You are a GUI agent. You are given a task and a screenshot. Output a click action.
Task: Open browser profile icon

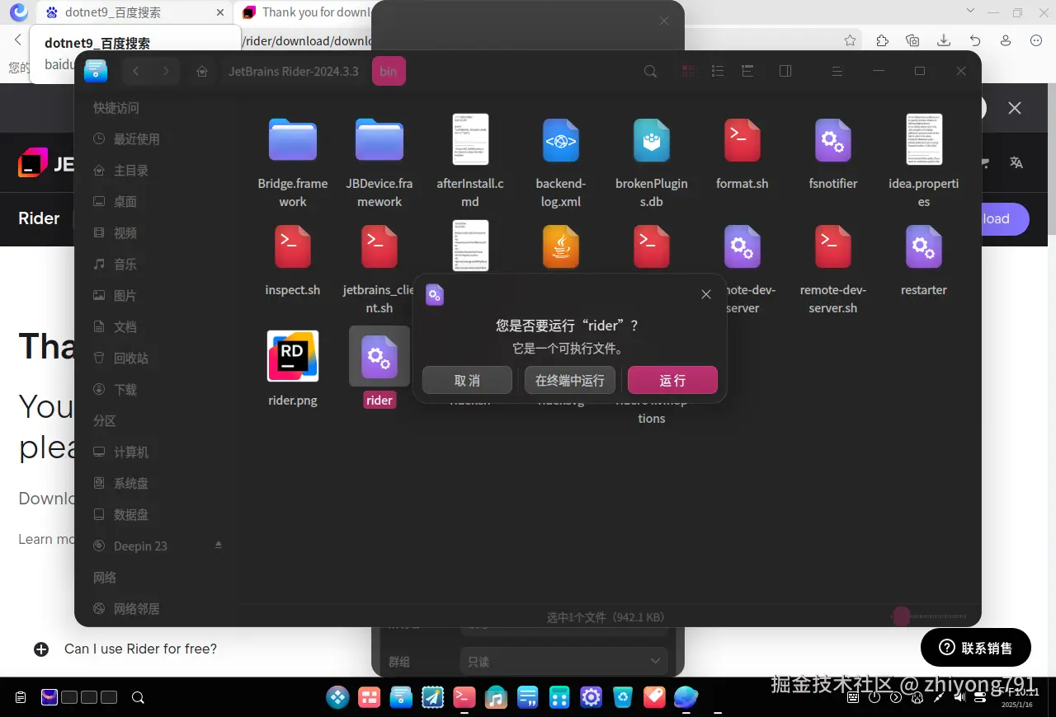(x=1006, y=40)
